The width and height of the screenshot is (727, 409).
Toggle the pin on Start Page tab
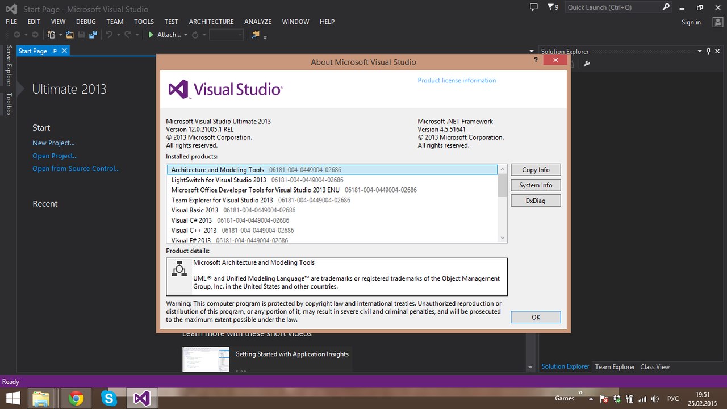click(x=55, y=51)
